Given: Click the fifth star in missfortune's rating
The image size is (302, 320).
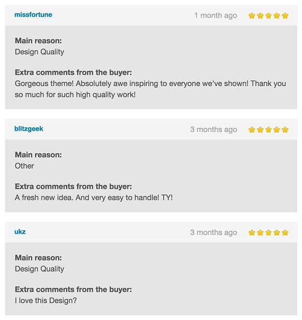Looking at the screenshot, I should pyautogui.click(x=285, y=16).
